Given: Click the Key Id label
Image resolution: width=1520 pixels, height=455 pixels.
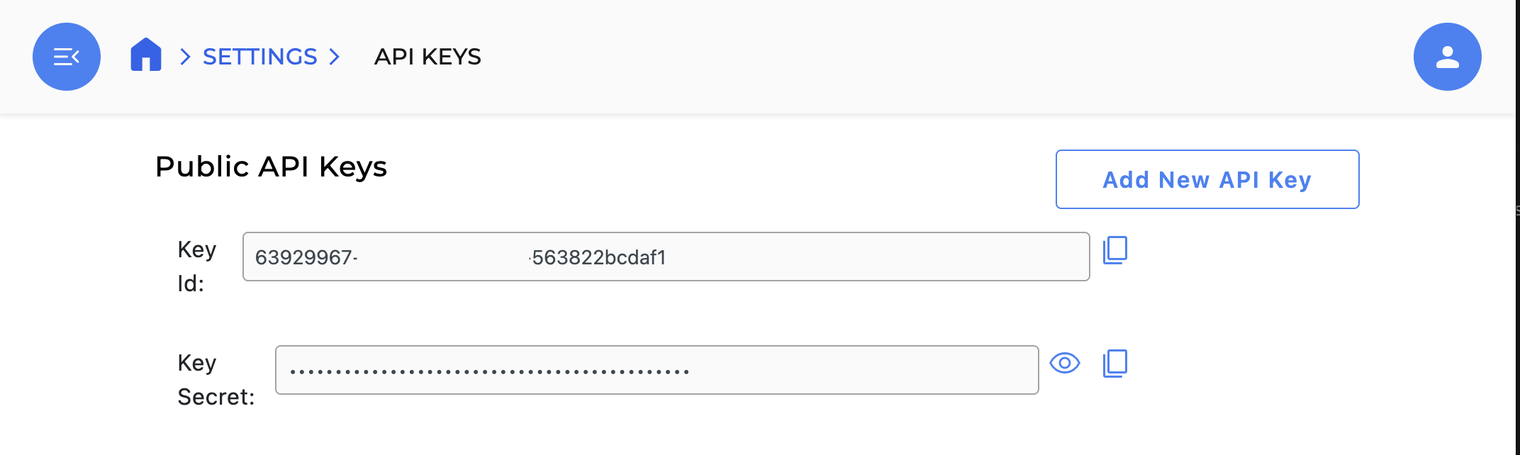Looking at the screenshot, I should click(196, 266).
